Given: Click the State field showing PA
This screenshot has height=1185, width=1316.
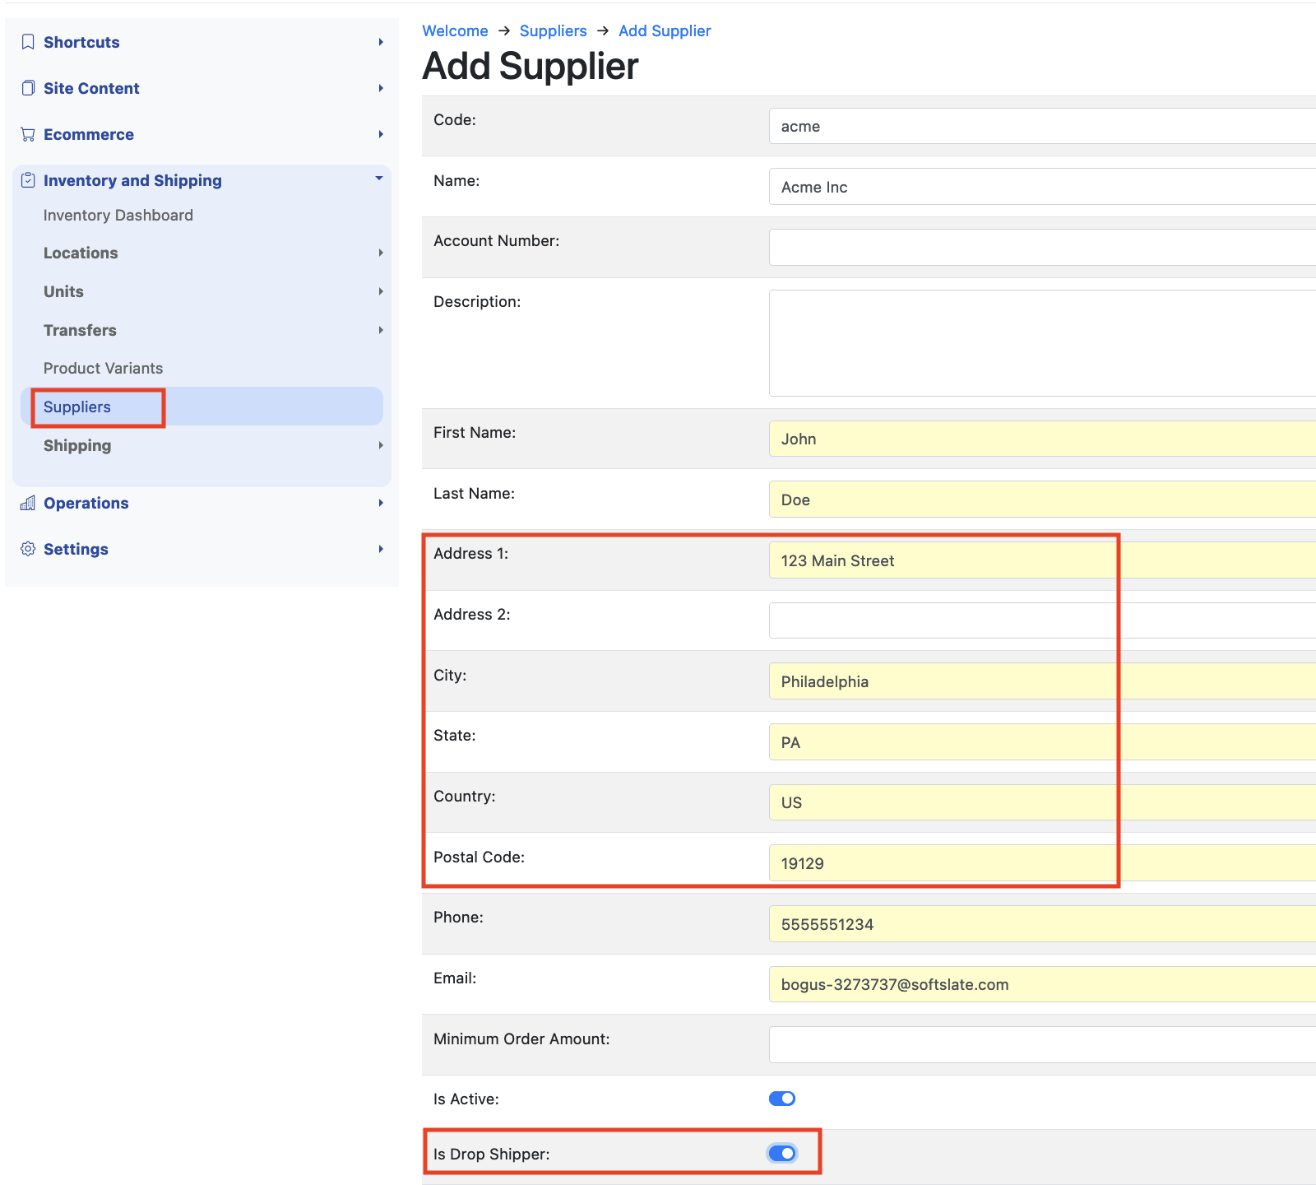Looking at the screenshot, I should (1042, 742).
